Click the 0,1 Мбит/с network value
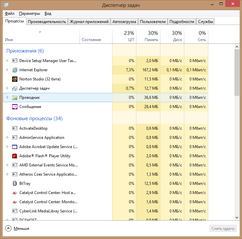The image size is (242, 239). [x=196, y=70]
